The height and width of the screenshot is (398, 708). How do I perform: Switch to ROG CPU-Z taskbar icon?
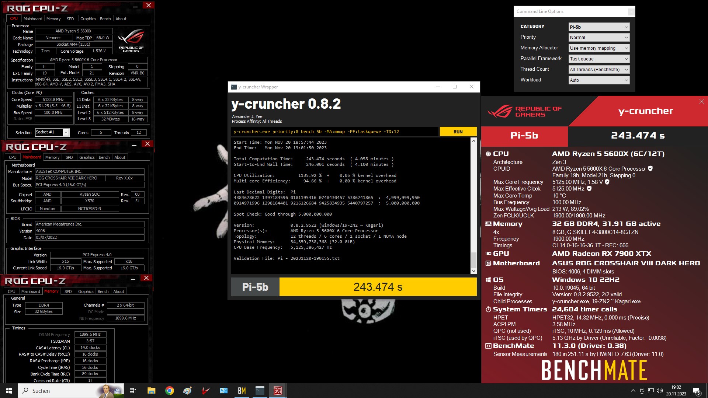278,391
